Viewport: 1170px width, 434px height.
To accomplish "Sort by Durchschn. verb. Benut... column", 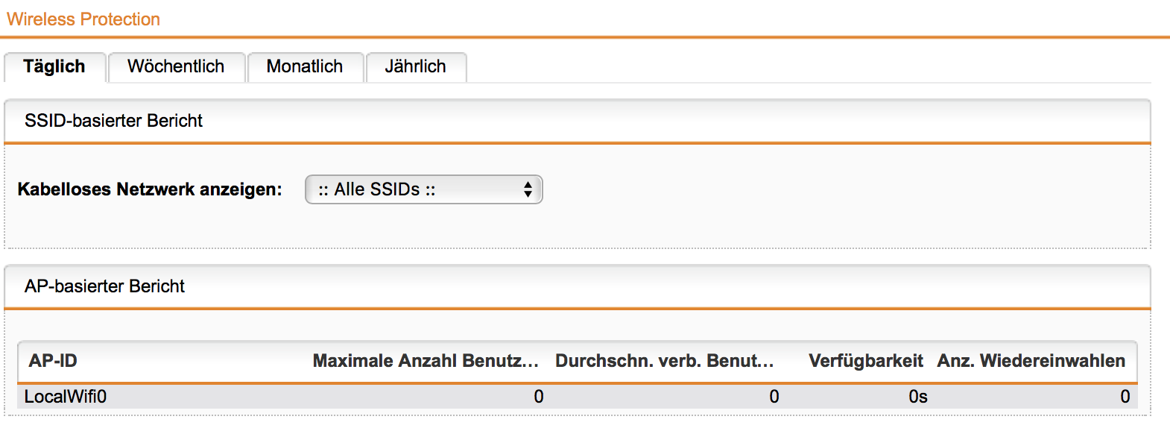I will (665, 361).
